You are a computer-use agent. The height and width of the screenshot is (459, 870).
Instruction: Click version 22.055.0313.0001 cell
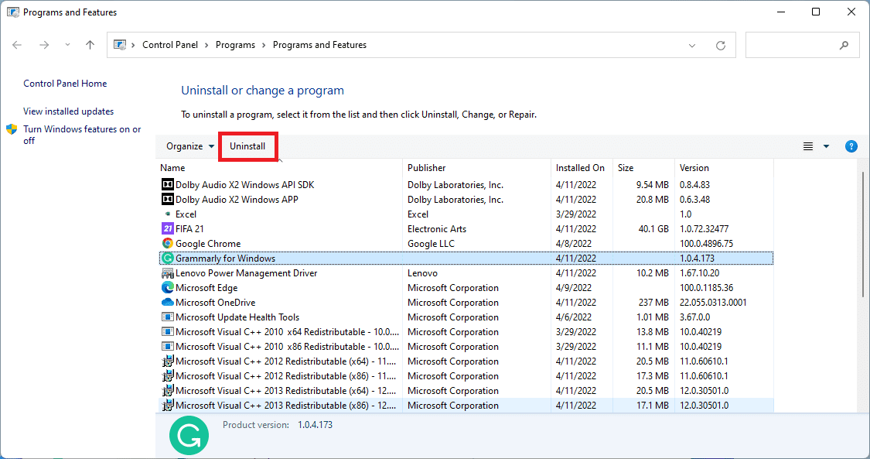pyautogui.click(x=713, y=303)
